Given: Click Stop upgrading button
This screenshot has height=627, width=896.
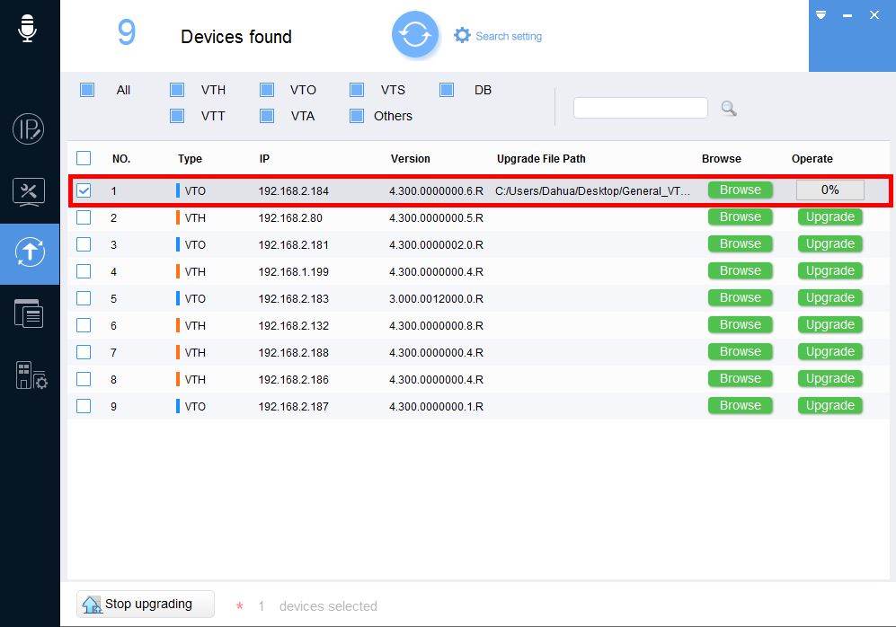Looking at the screenshot, I should click(146, 605).
